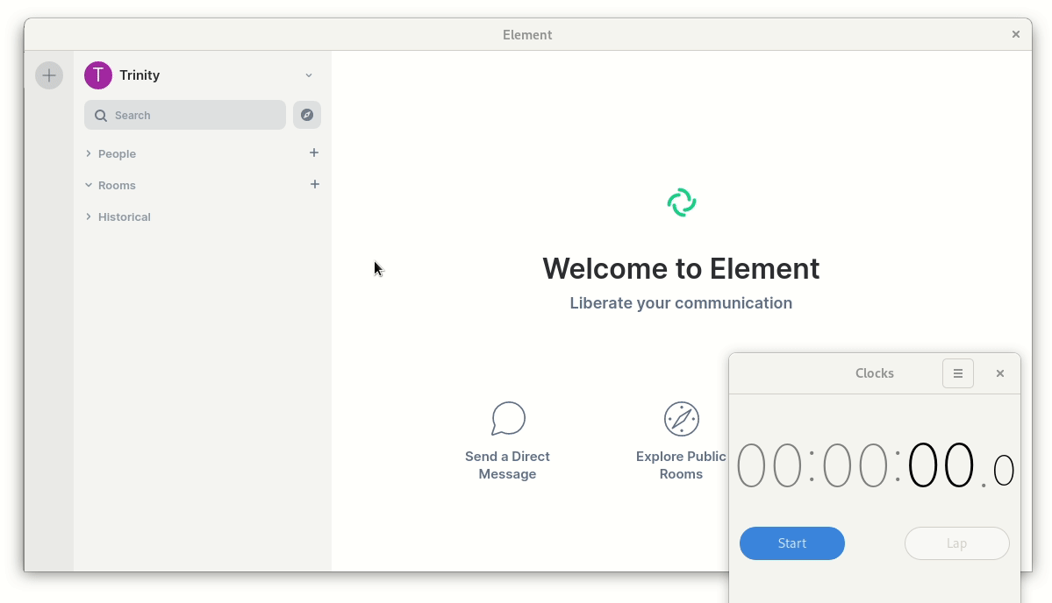This screenshot has width=1052, height=603.
Task: Open the explore rooms compass button
Action: (x=307, y=115)
